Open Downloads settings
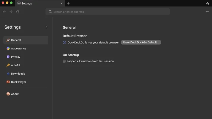Screen dimensions: 212x119 point(26,74)
